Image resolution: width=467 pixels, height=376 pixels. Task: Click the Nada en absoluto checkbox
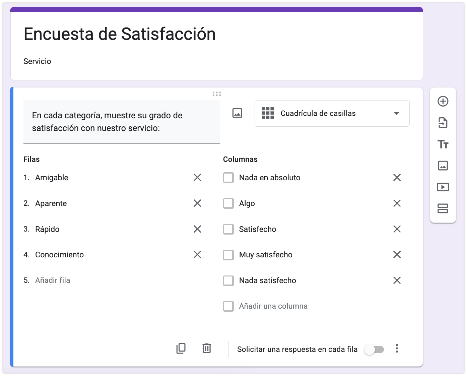tap(228, 178)
